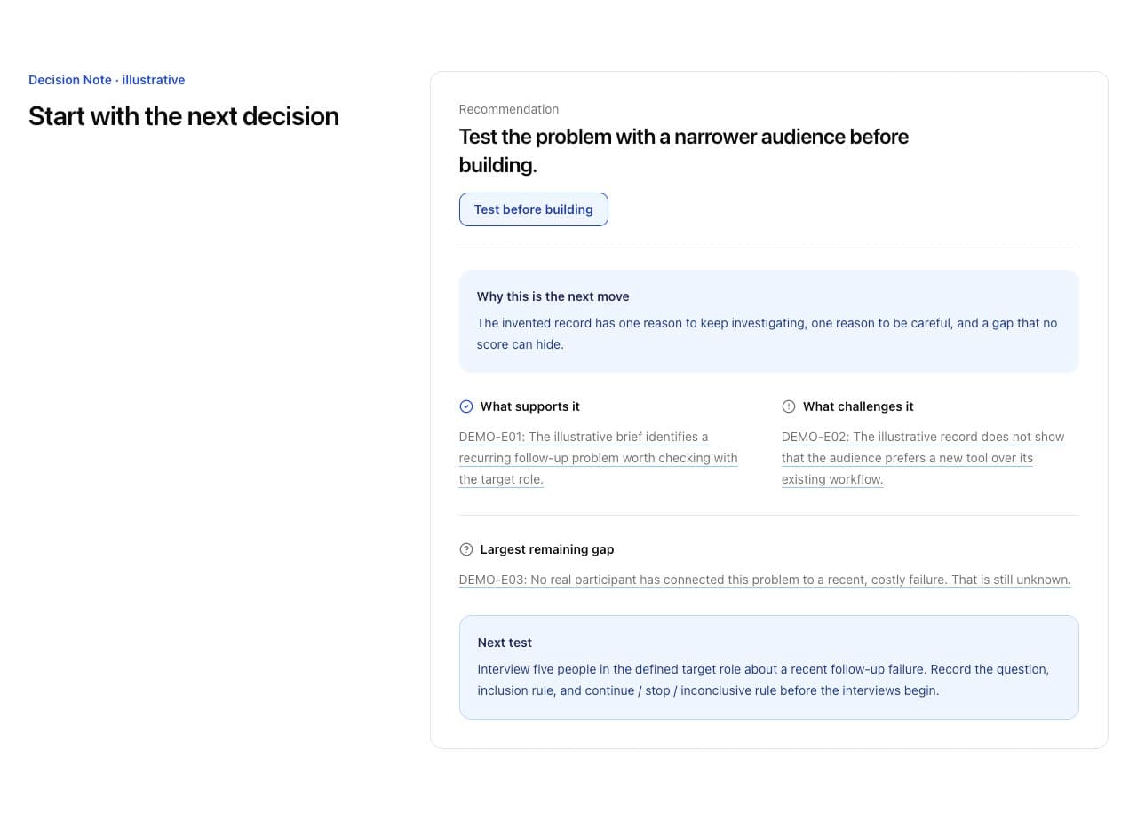Select the Interview five people paragraph
This screenshot has height=820, width=1137.
pos(764,680)
